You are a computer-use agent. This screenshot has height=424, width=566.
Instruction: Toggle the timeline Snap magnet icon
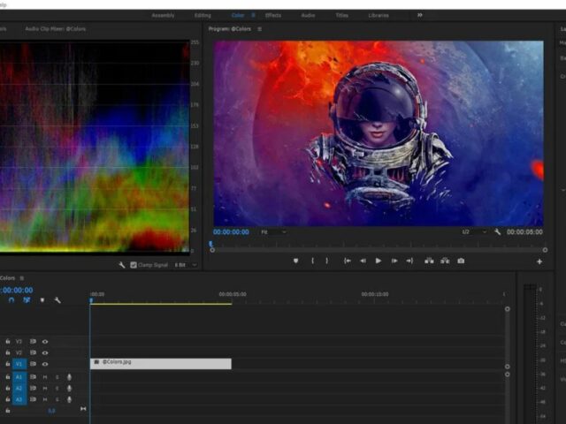point(11,300)
